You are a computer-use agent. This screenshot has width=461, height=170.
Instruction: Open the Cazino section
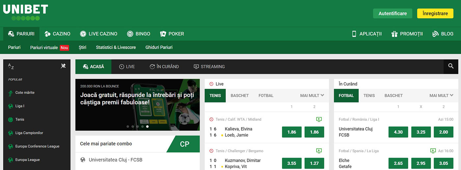57,34
